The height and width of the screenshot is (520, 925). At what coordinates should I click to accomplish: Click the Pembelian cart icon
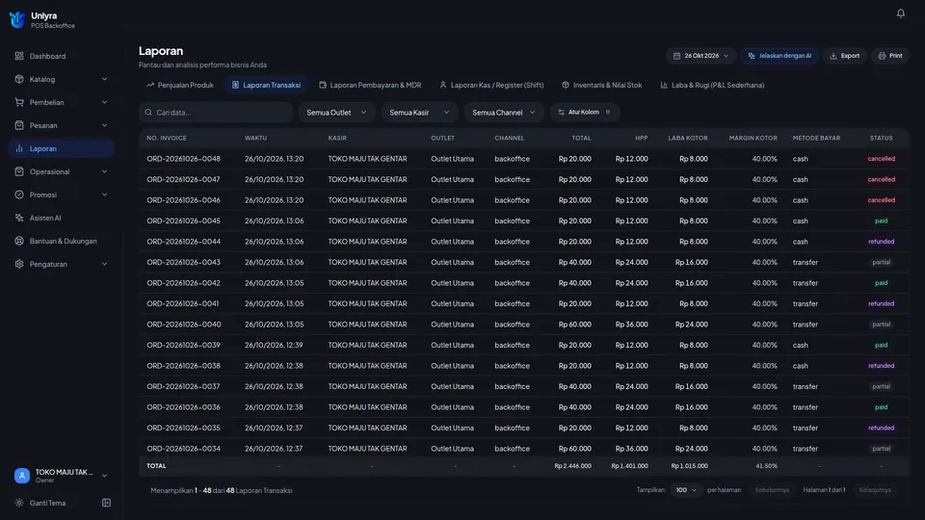[19, 102]
